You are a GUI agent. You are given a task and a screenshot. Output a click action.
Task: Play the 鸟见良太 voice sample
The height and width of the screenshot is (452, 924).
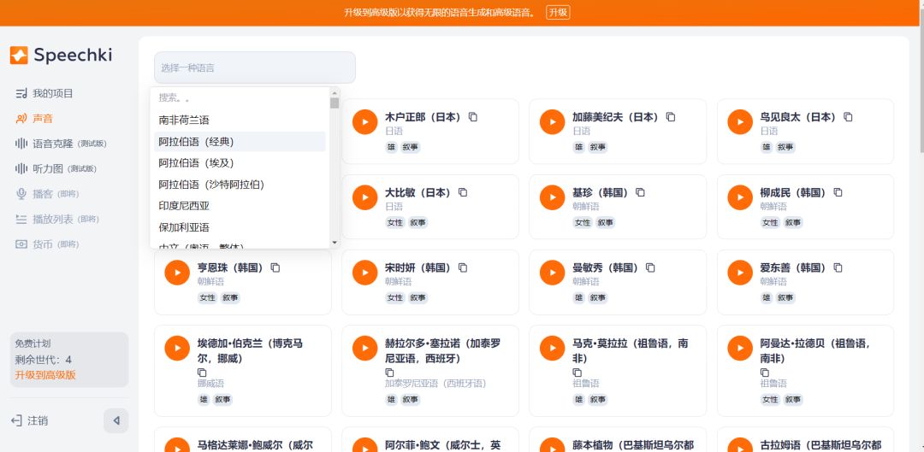[x=740, y=122]
